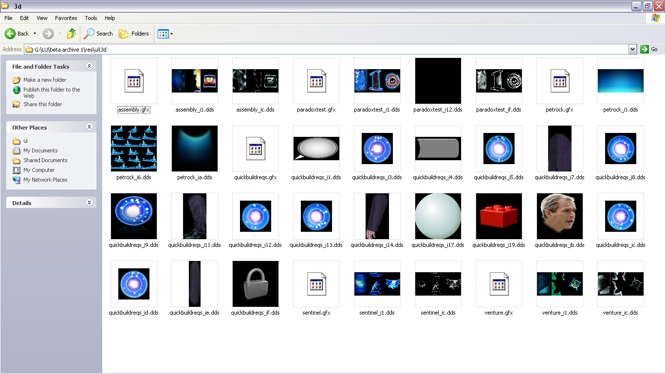665x374 pixels.
Task: Select the quickbuildreqs_i11.dds trouser leg thumbnail
Action: click(195, 216)
